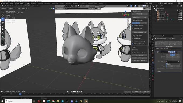Open the Tool properties tab icon
This screenshot has width=183, height=103.
click(x=153, y=39)
